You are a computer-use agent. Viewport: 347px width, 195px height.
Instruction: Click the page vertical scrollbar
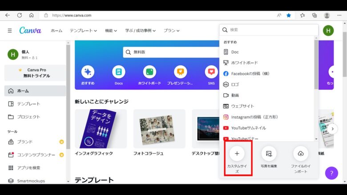coord(345,54)
